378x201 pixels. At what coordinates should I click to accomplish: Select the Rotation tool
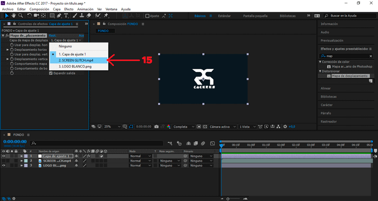[x=29, y=16]
